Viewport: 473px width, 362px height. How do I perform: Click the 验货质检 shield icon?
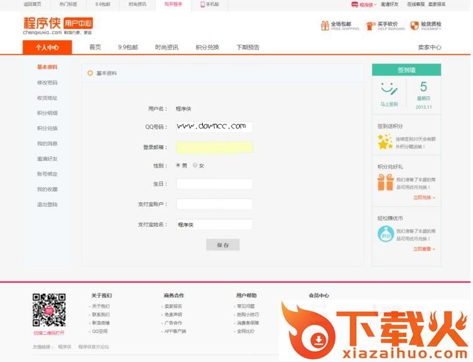pos(415,26)
